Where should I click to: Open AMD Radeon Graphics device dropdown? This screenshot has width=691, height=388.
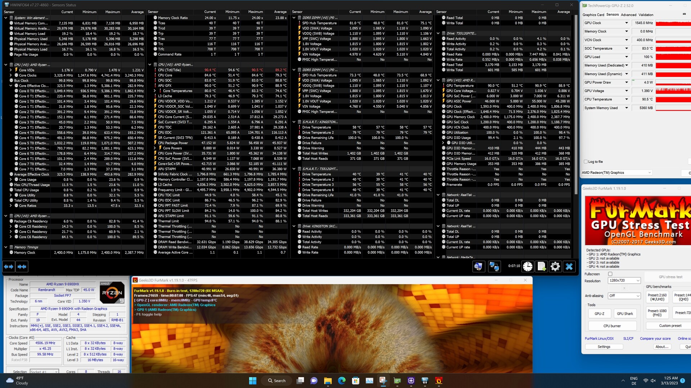click(617, 172)
